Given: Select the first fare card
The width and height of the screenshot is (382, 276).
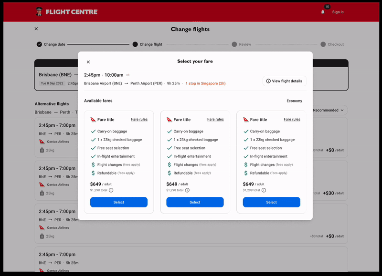Looking at the screenshot, I should 118,202.
